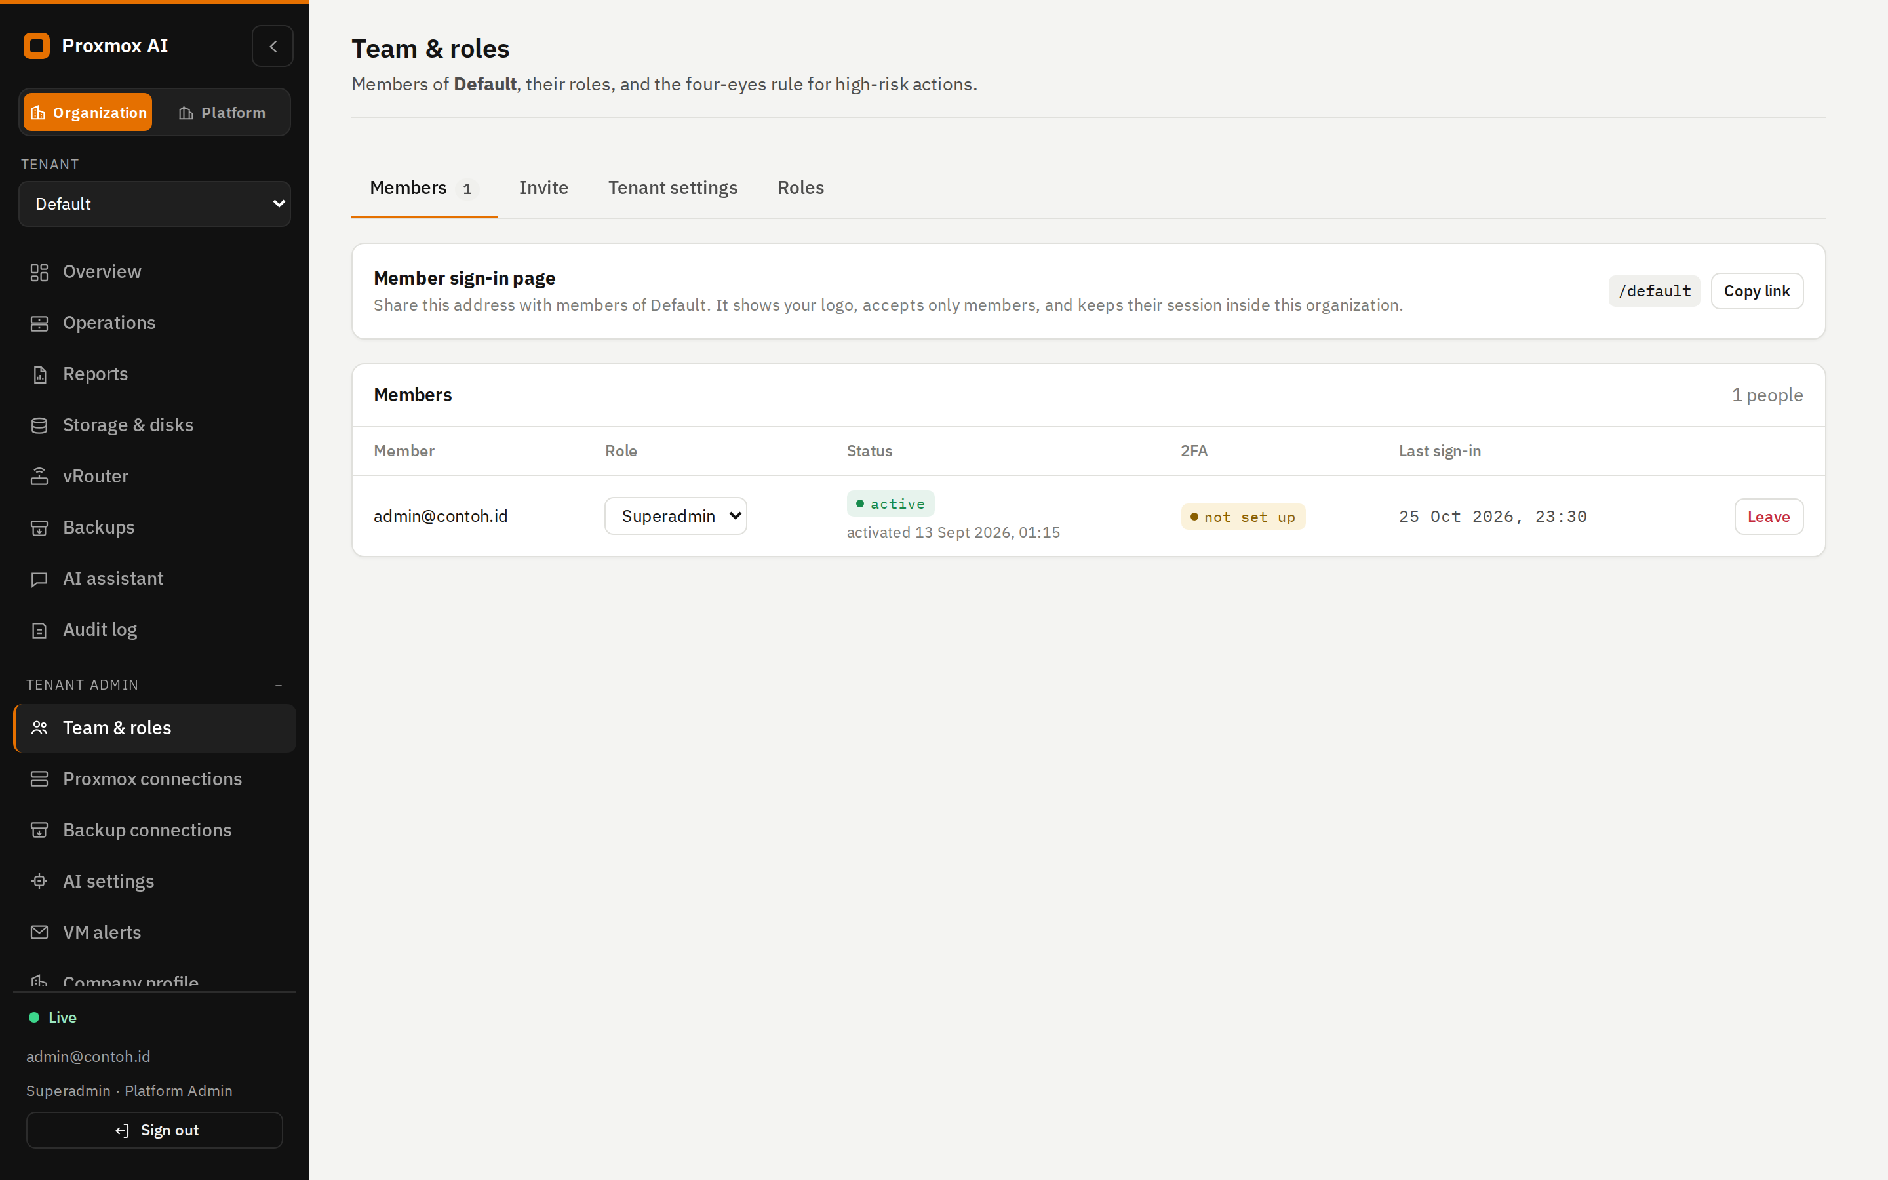This screenshot has width=1888, height=1180.
Task: Click the AI settings chip icon
Action: 39,881
